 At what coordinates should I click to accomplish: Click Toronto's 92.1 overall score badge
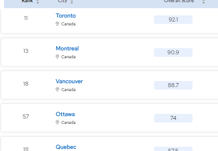click(173, 20)
